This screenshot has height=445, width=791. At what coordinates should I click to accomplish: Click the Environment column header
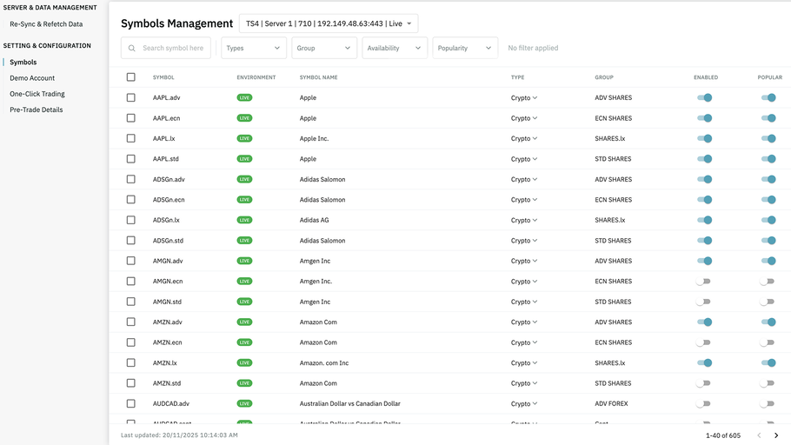tap(256, 77)
